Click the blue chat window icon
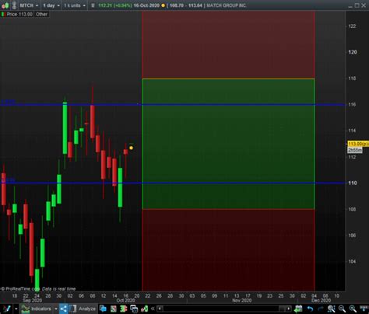Image resolution: width=369 pixels, height=314 pixels. [x=103, y=309]
